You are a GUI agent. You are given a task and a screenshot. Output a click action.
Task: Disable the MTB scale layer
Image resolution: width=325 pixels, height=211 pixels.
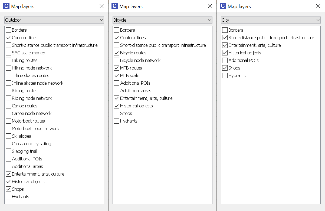tap(117, 75)
